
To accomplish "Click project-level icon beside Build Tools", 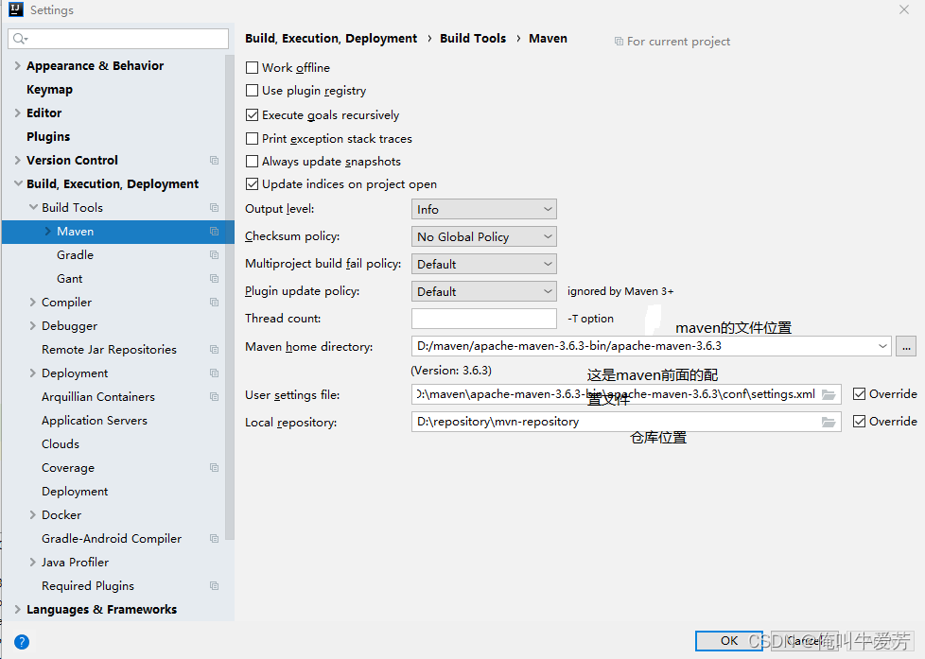I will tap(214, 208).
